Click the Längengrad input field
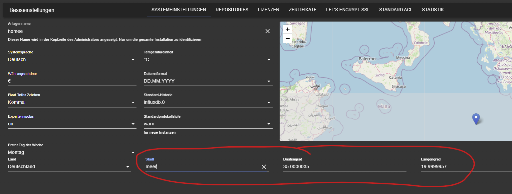The height and width of the screenshot is (194, 512). (x=466, y=167)
